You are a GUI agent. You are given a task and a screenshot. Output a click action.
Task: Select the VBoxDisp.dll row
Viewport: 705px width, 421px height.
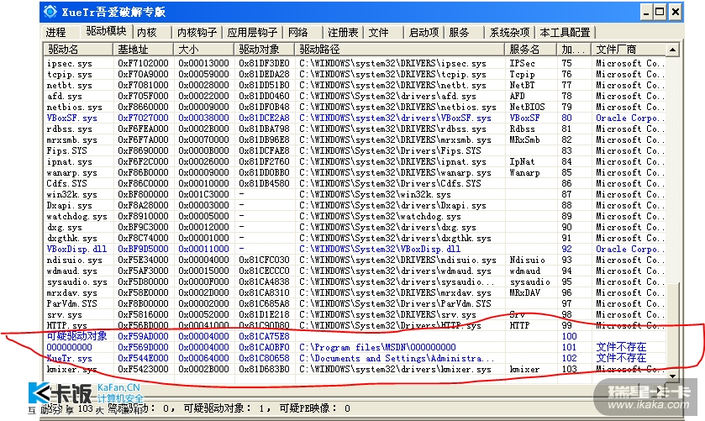(355, 249)
